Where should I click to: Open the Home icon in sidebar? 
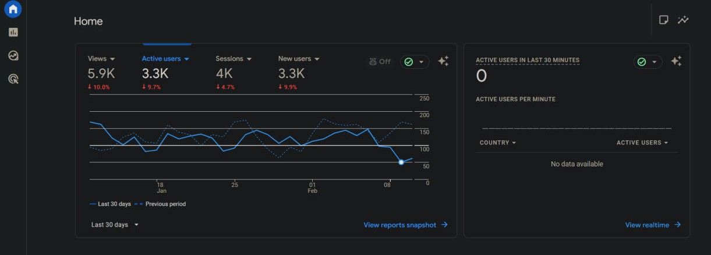point(13,9)
